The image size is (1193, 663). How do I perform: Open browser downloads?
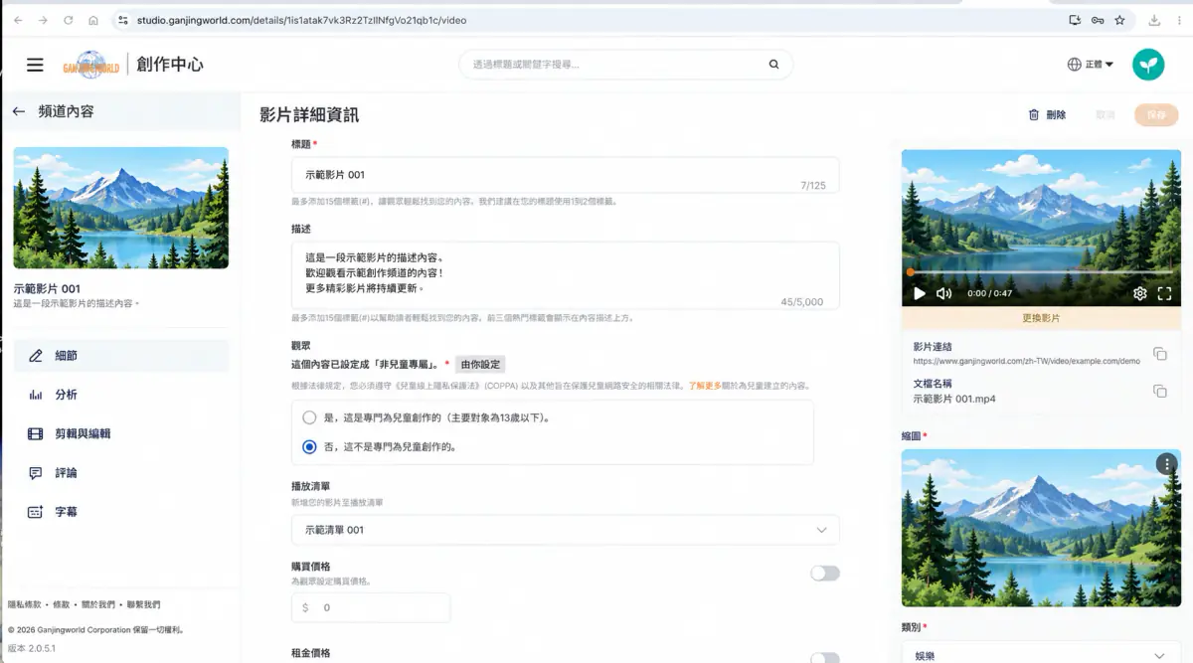[1154, 20]
